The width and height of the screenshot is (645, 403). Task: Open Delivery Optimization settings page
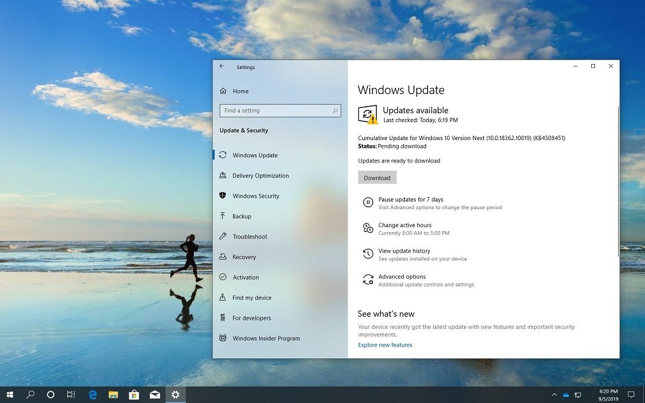point(260,176)
